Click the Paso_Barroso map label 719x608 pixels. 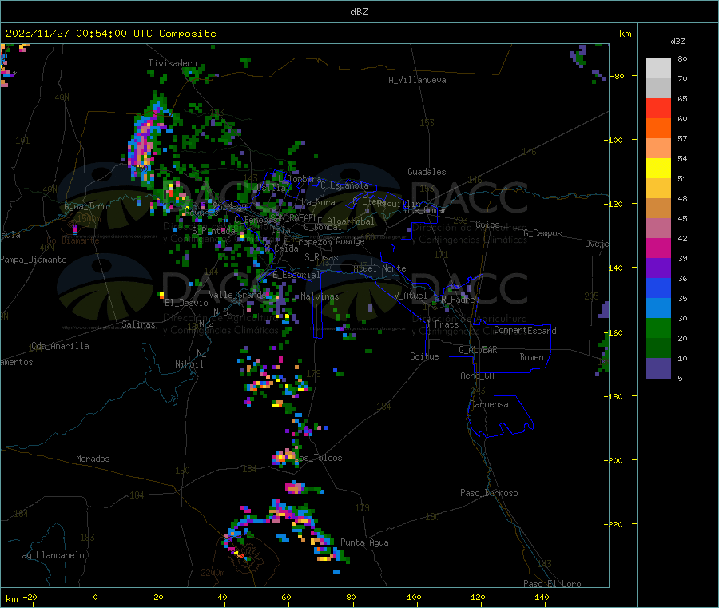click(489, 493)
